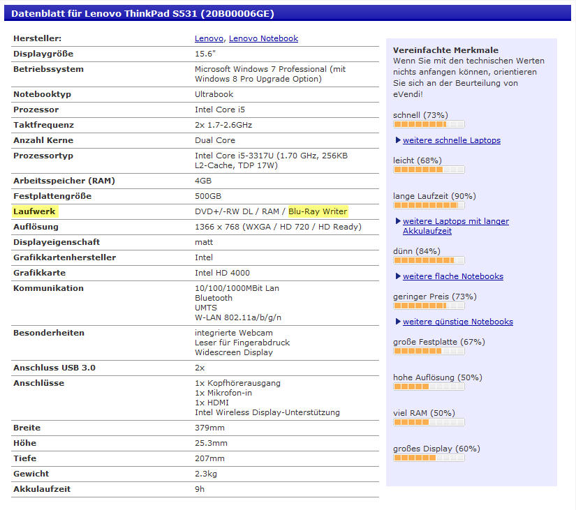The width and height of the screenshot is (576, 510).
Task: Click the 'viel RAM (50%)' rating bar
Action: coord(429,422)
